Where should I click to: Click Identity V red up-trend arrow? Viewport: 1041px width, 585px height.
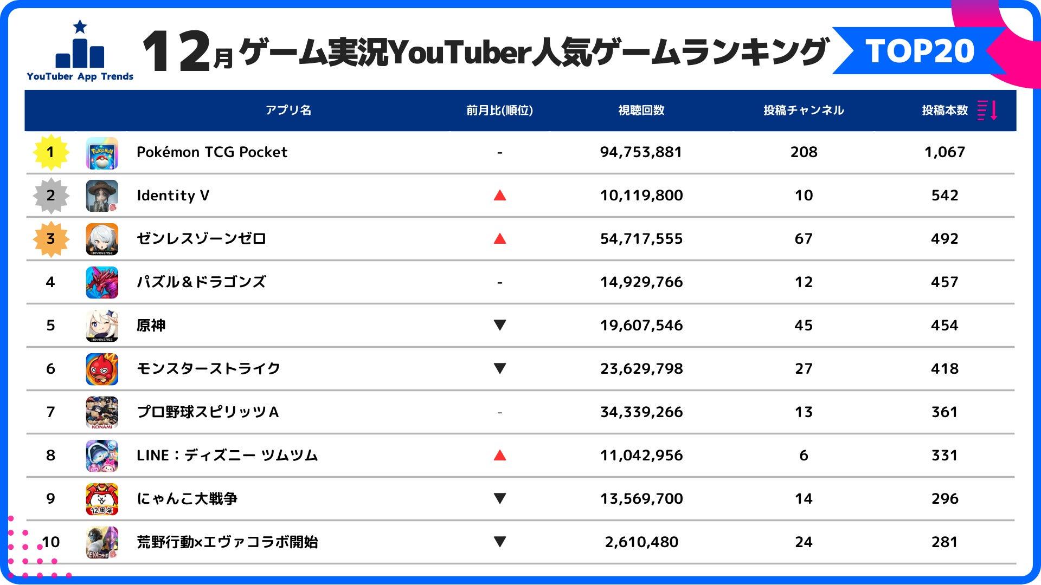[x=500, y=196]
